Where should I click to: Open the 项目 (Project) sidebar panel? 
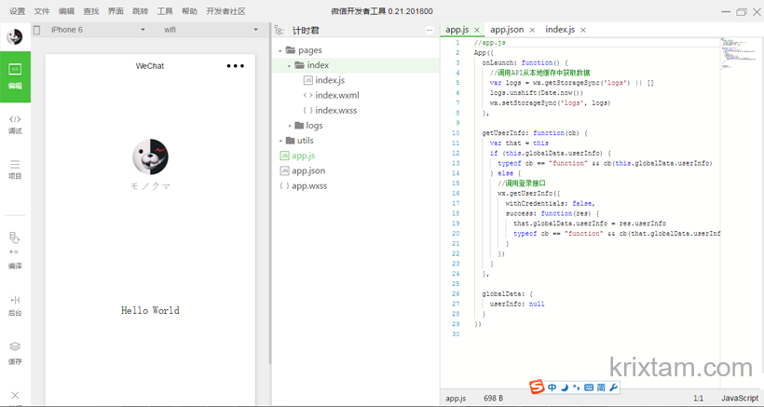tap(15, 169)
